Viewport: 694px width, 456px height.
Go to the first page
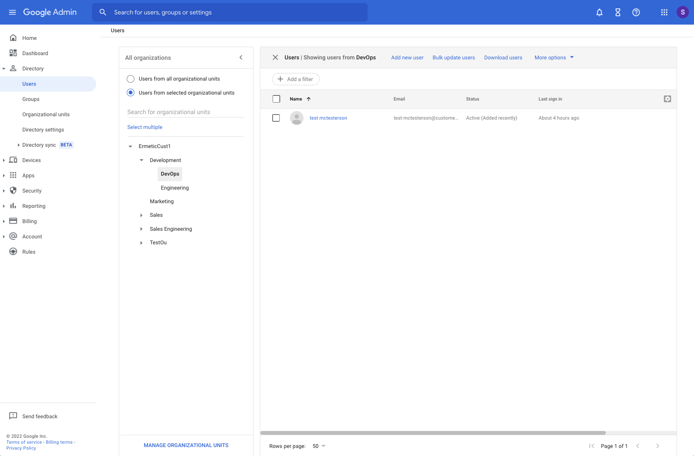point(592,446)
